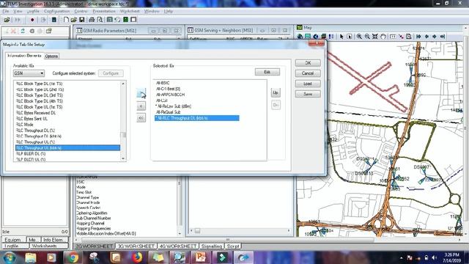Click the Save button in the dialog
This screenshot has height=264, width=469.
(308, 94)
